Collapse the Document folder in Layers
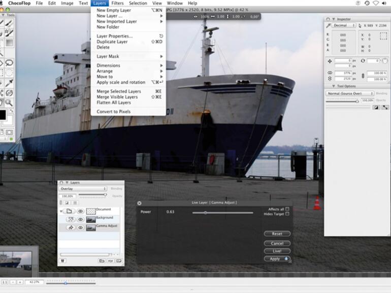The width and height of the screenshot is (391, 293). coord(62,211)
